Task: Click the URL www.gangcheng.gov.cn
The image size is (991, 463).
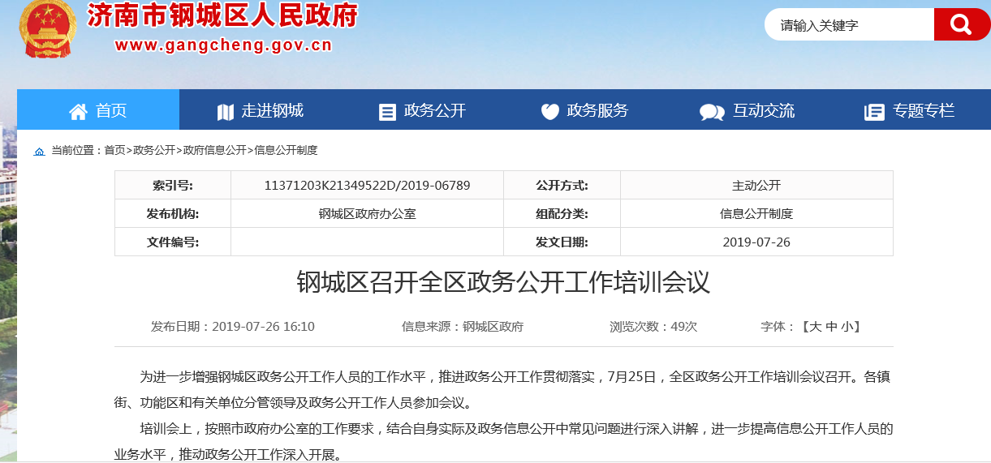Action: coord(223,45)
